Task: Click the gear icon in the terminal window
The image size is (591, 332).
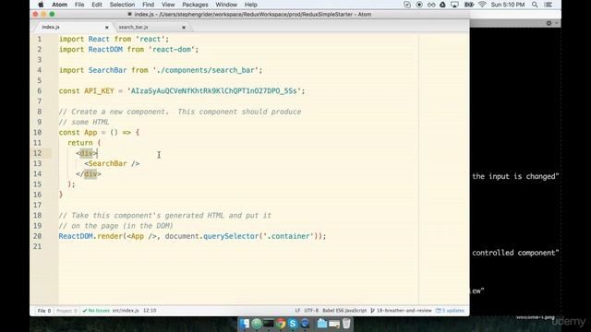Action: coord(549,23)
